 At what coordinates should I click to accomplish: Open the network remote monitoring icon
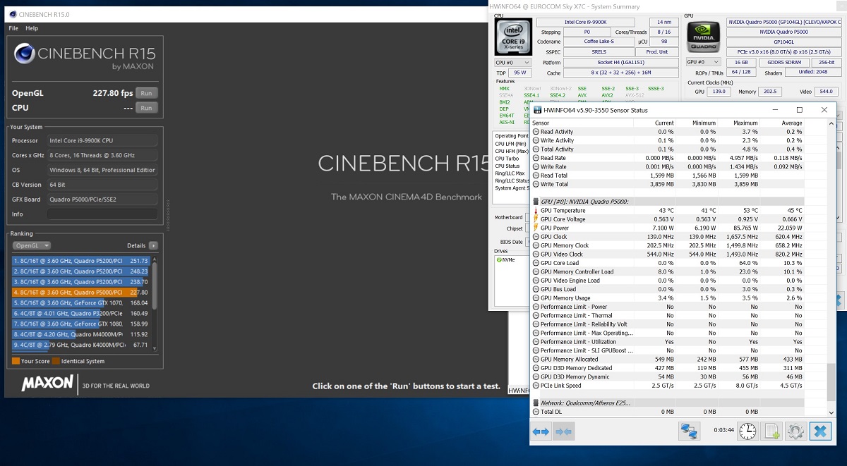[688, 431]
